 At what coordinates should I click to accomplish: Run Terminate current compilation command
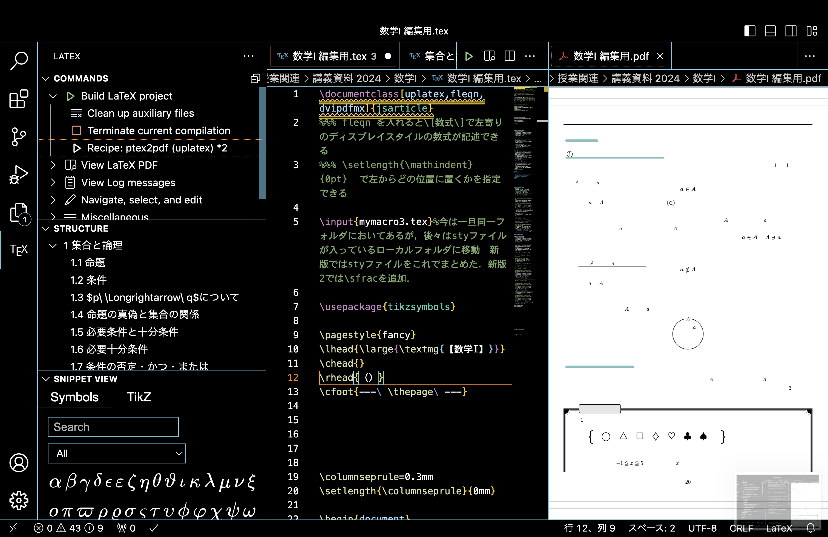pyautogui.click(x=159, y=131)
